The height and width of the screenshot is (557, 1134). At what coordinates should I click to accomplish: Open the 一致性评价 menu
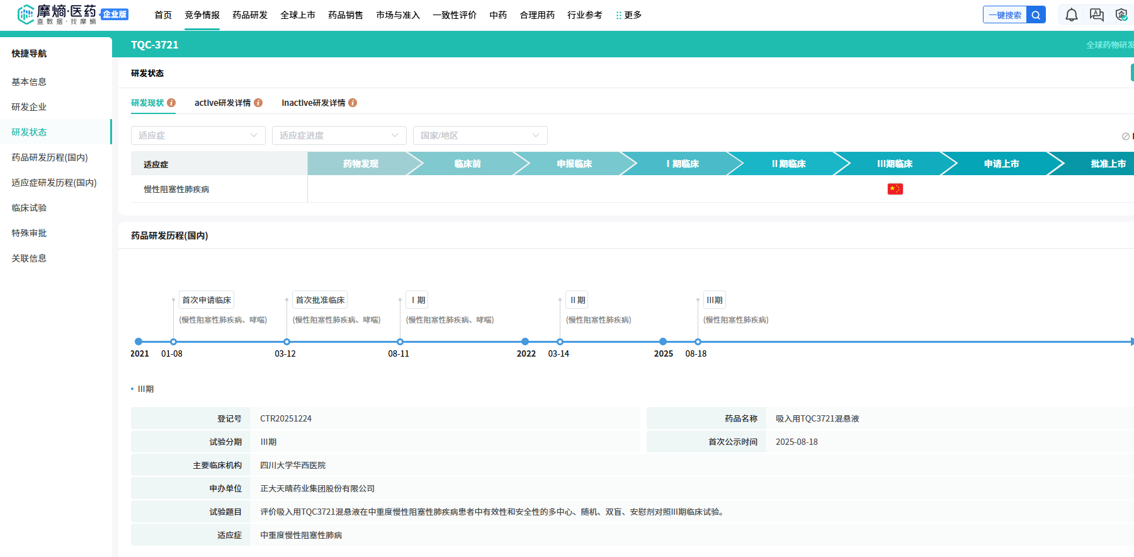(455, 15)
